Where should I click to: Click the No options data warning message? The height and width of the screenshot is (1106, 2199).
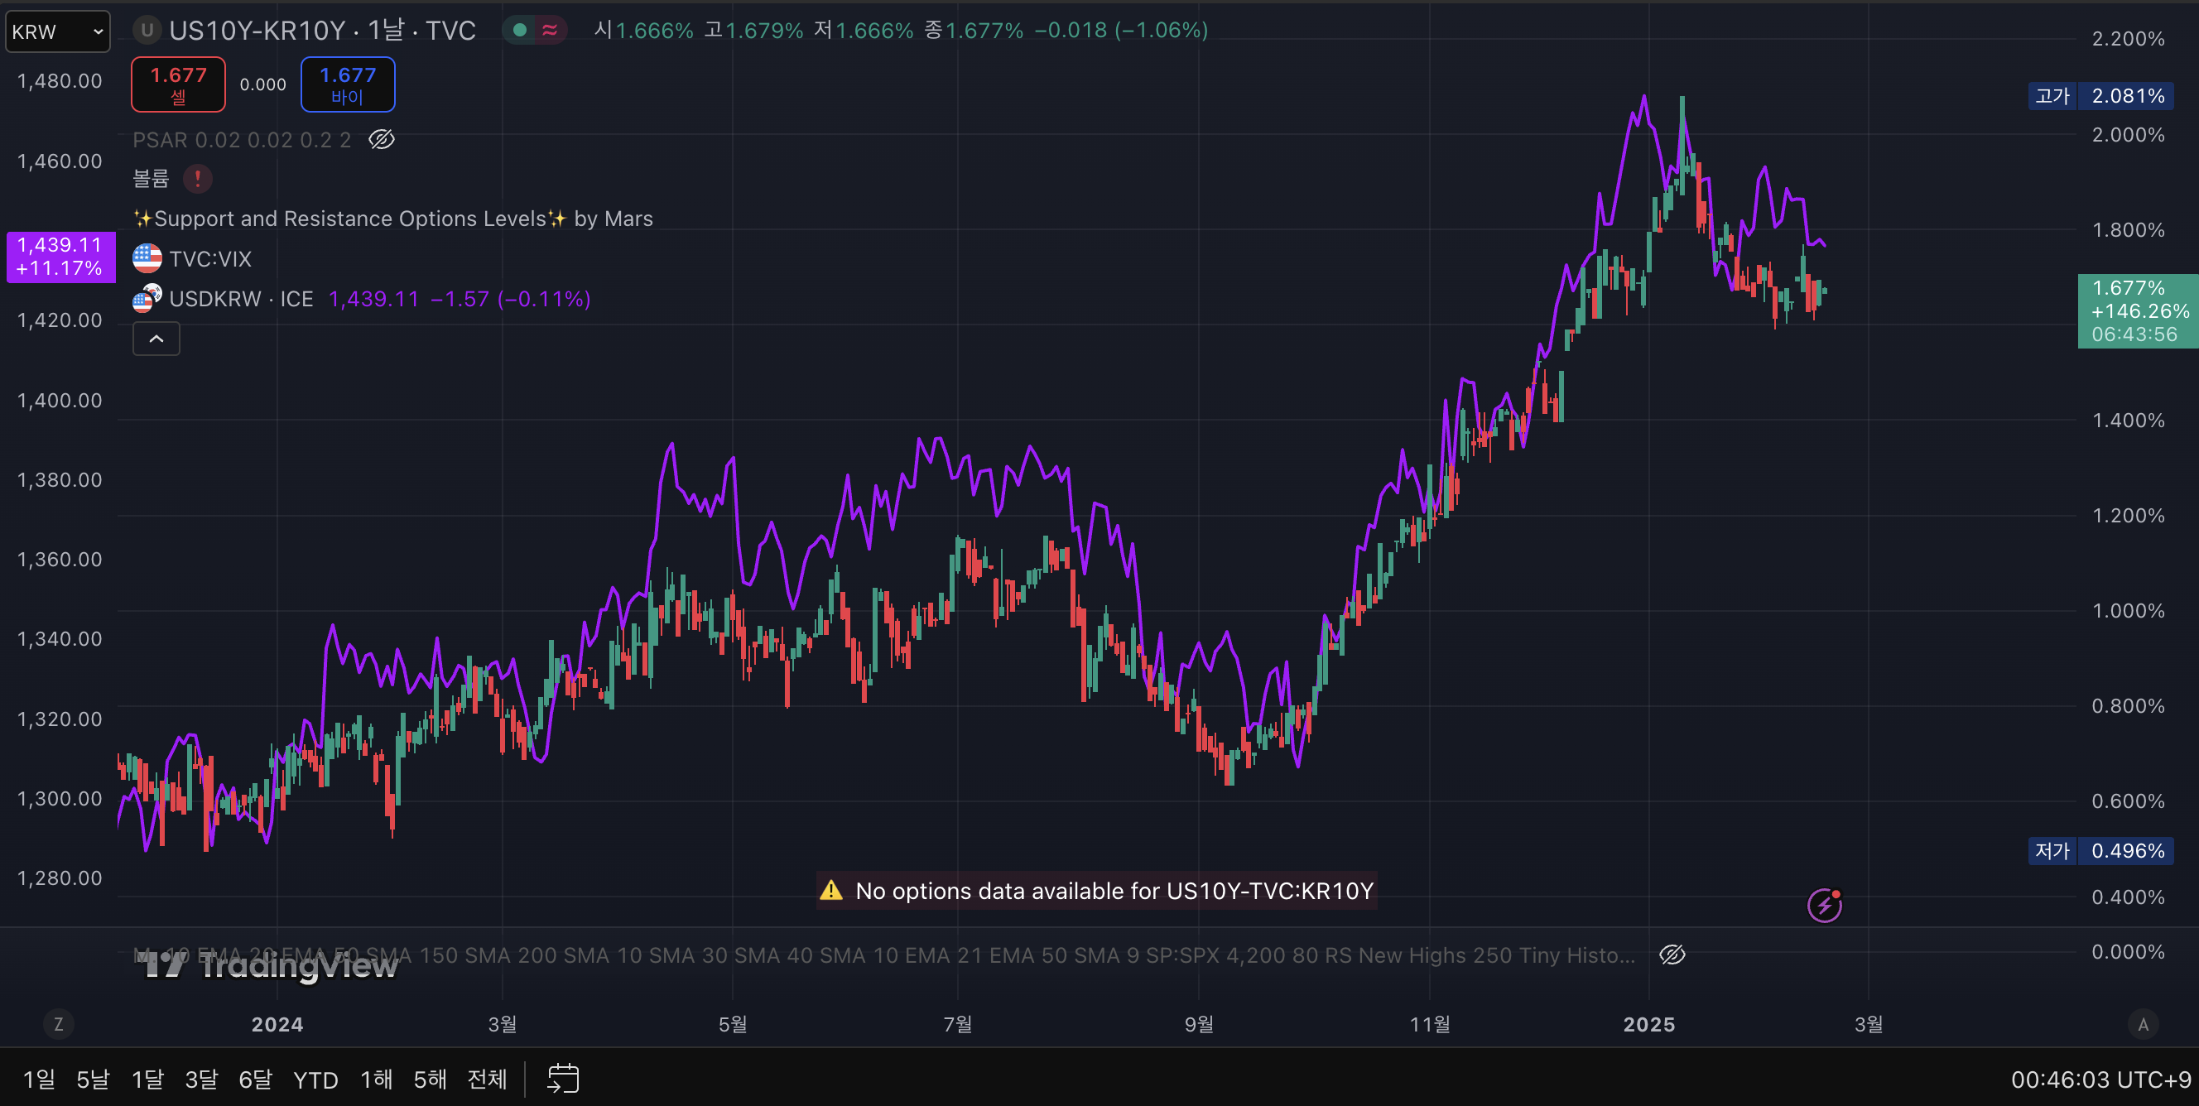tap(1097, 891)
